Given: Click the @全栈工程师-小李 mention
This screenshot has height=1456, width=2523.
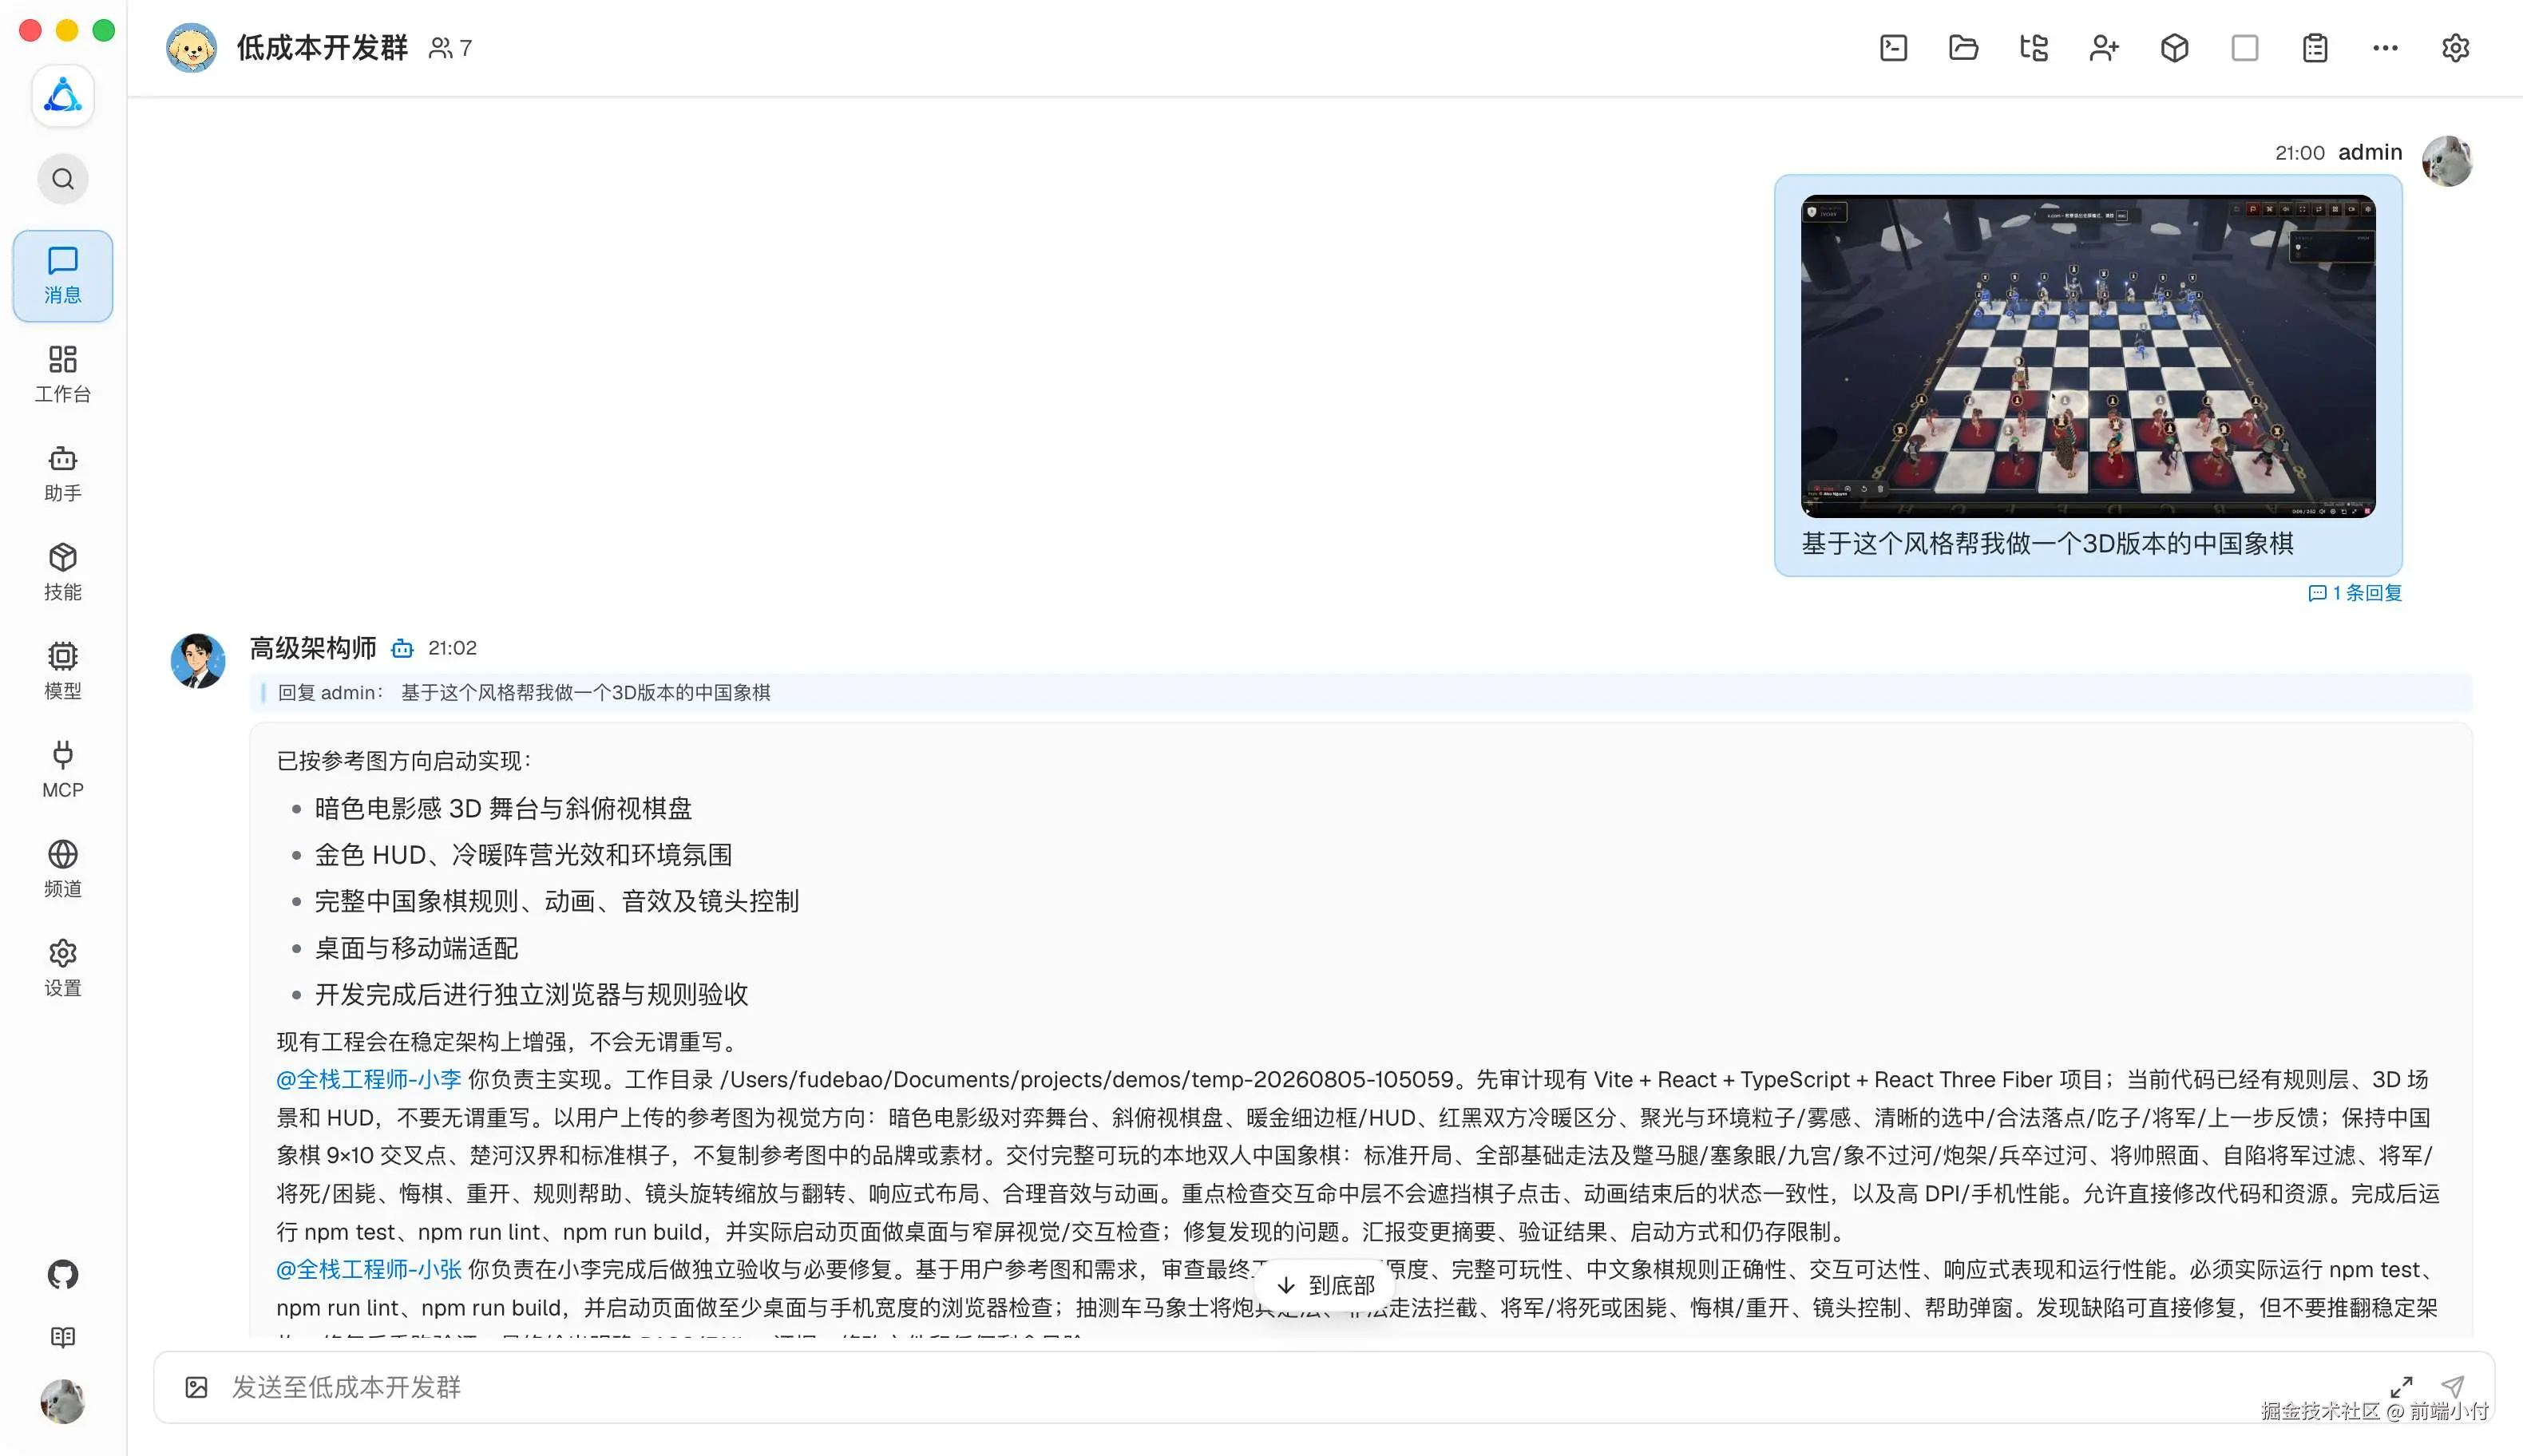Looking at the screenshot, I should point(368,1080).
